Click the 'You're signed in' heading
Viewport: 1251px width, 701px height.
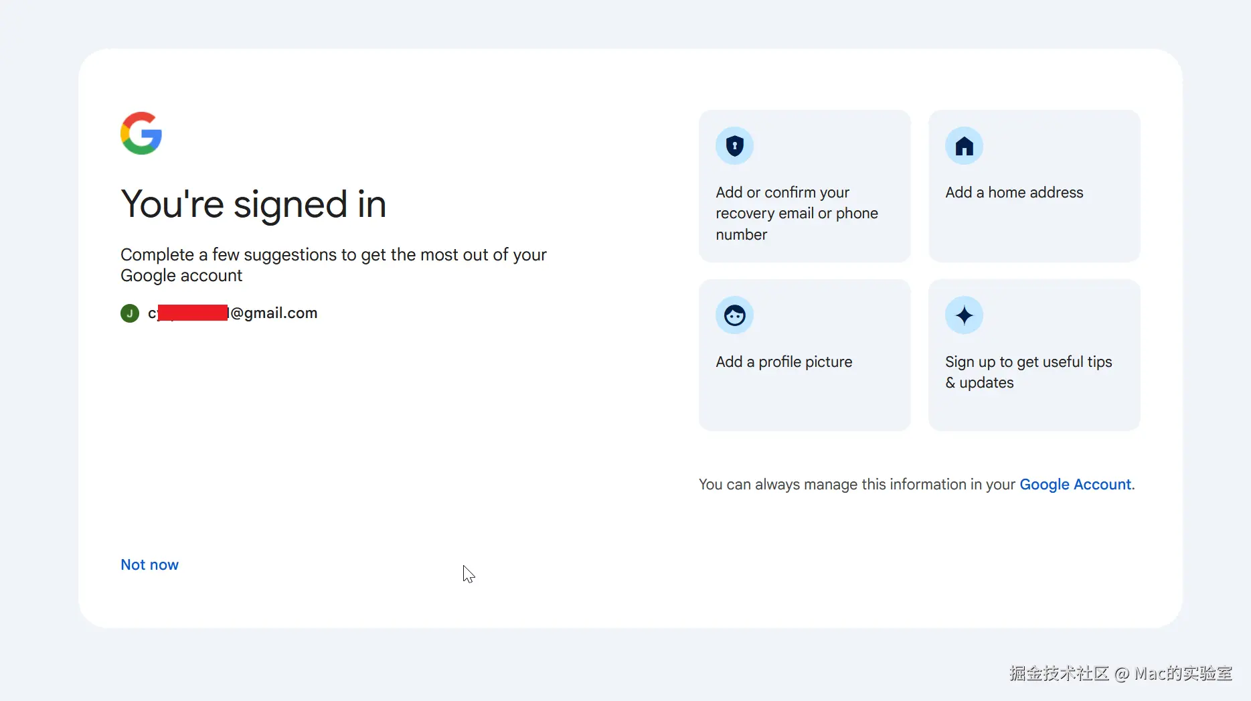click(254, 204)
